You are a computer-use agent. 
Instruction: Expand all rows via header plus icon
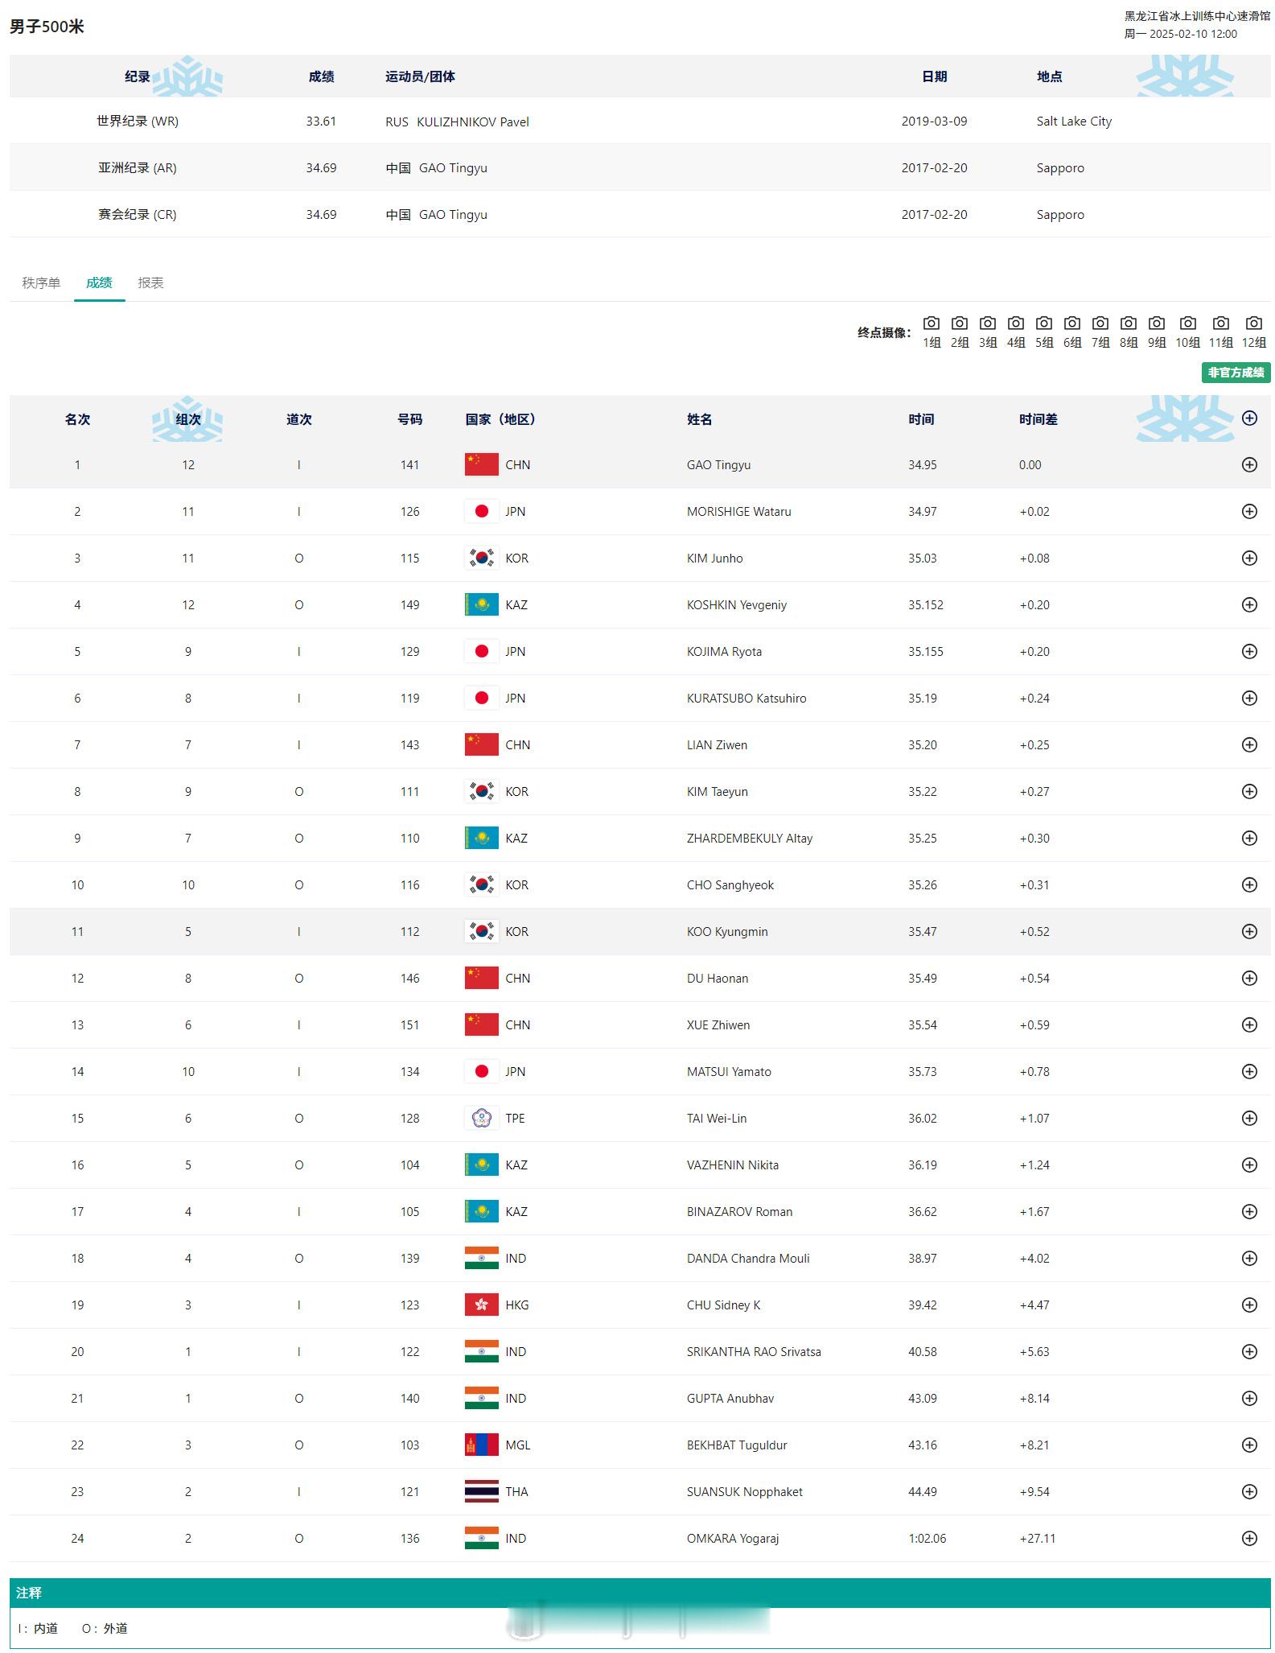click(1249, 418)
